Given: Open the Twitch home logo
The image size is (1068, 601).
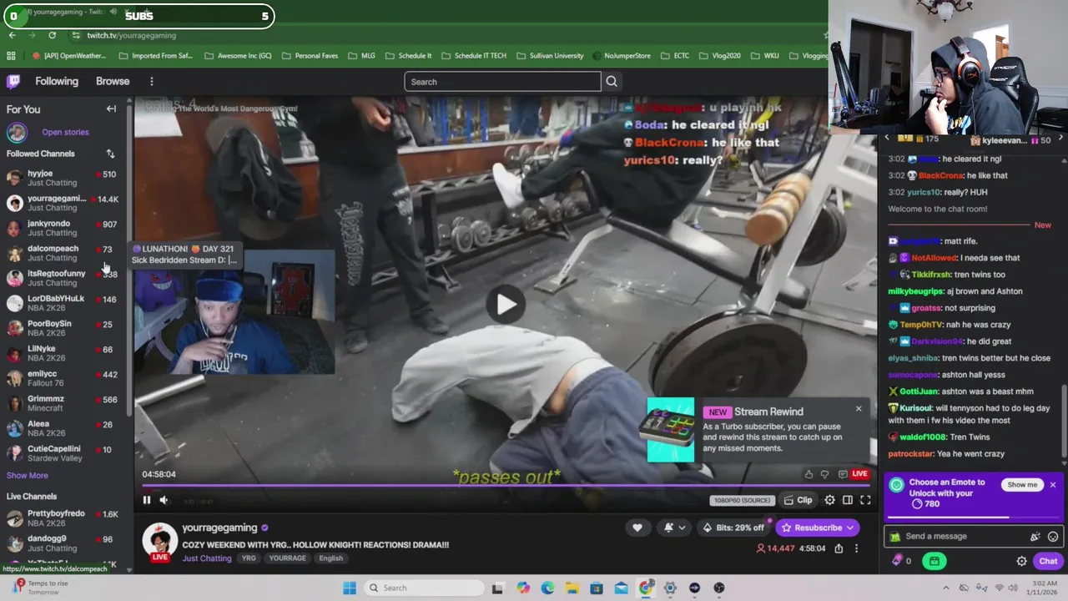Looking at the screenshot, I should pyautogui.click(x=13, y=81).
